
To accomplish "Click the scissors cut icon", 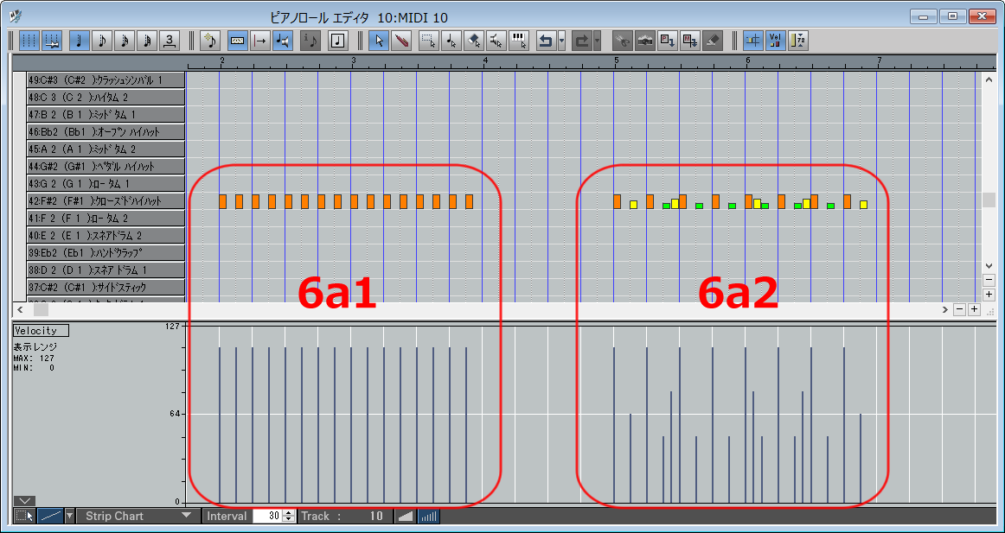I will (x=622, y=41).
